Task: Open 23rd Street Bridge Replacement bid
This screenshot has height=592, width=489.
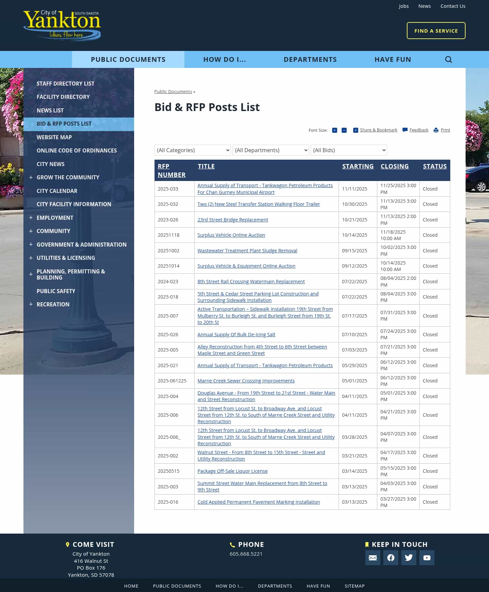Action: tap(233, 220)
